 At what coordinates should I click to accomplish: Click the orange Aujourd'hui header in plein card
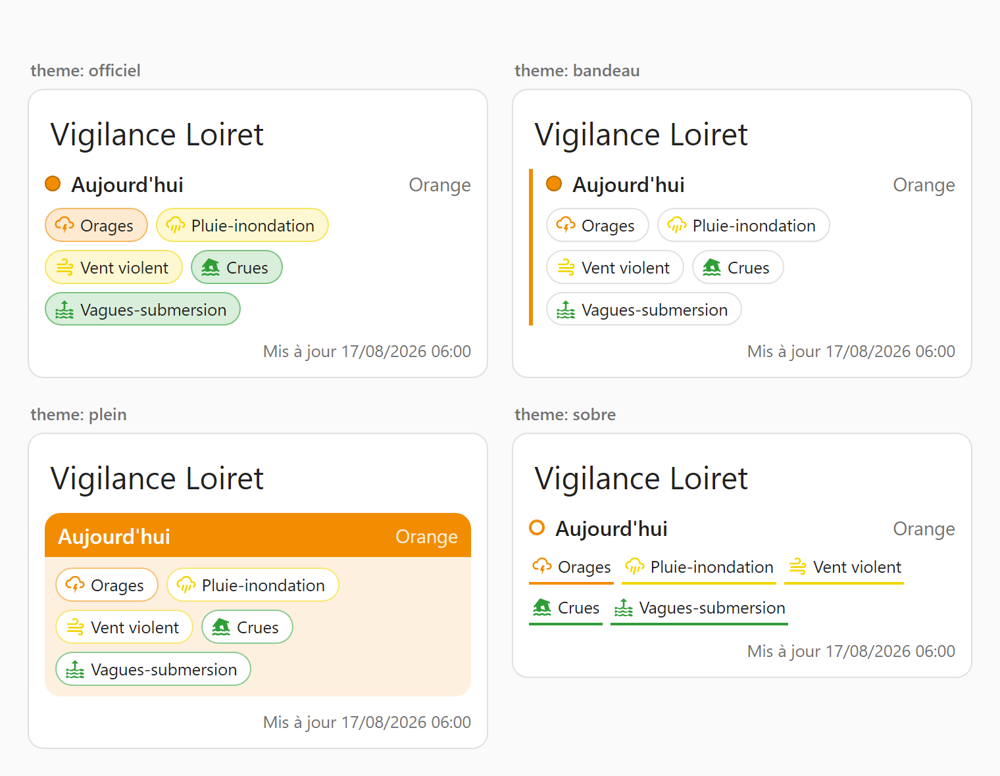point(258,535)
